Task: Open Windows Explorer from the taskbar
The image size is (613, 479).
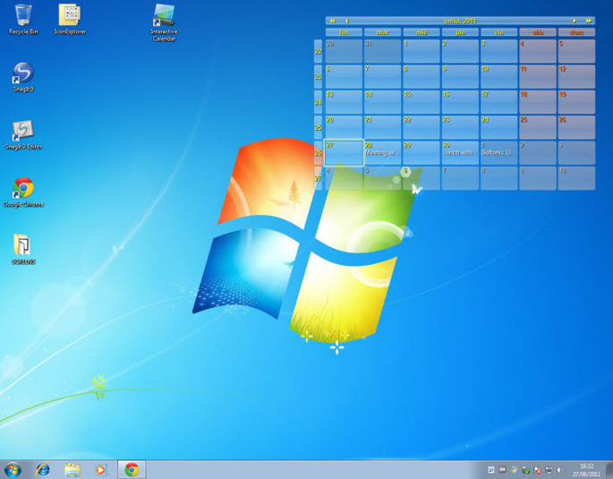Action: 72,469
